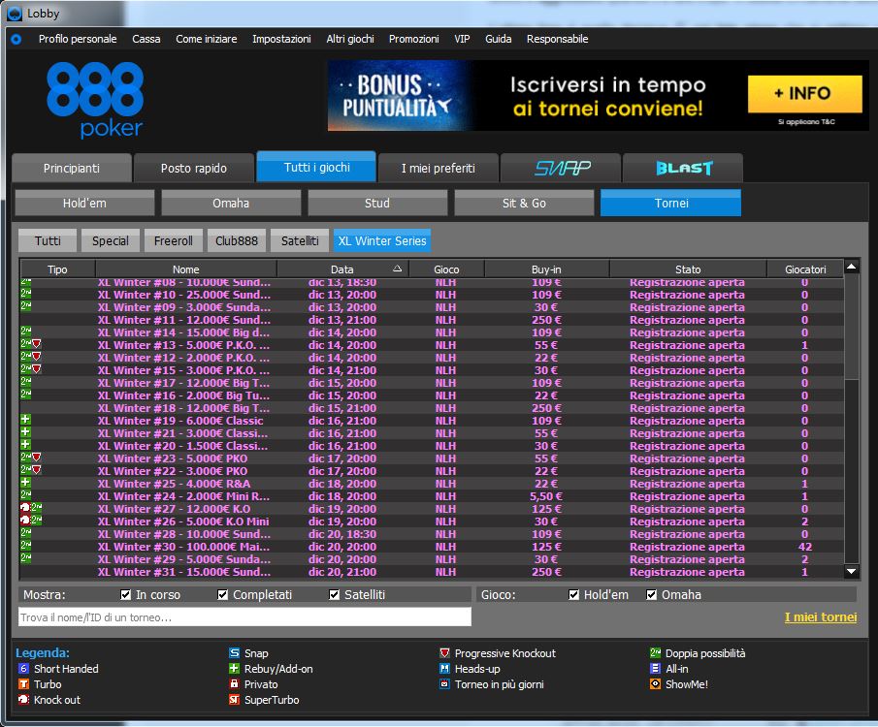This screenshot has height=727, width=878.
Task: Switch to the BLAST tab
Action: pyautogui.click(x=683, y=168)
